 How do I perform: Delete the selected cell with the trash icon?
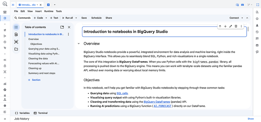236,26
